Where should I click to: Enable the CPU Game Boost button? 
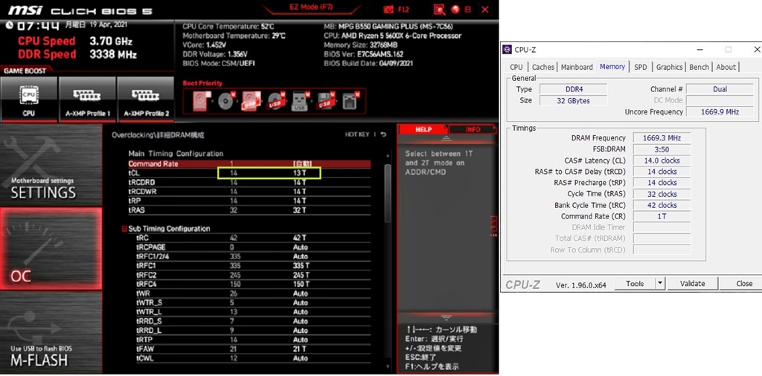(29, 99)
